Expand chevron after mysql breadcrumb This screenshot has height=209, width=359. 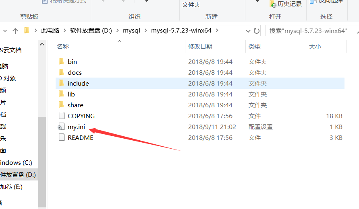click(x=145, y=31)
